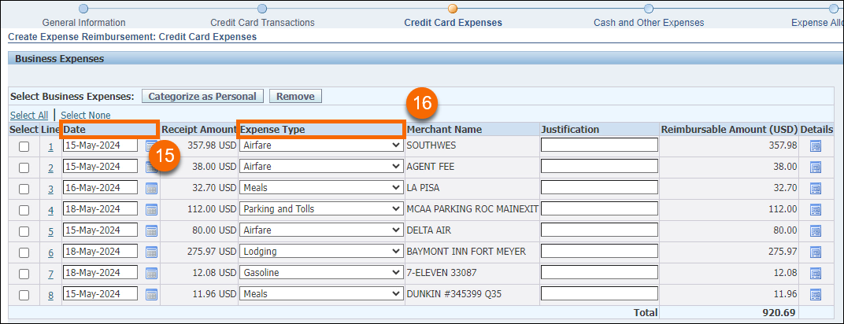Open calendar icon in BAYMONT INN row
Image resolution: width=844 pixels, height=324 pixels.
(x=151, y=252)
